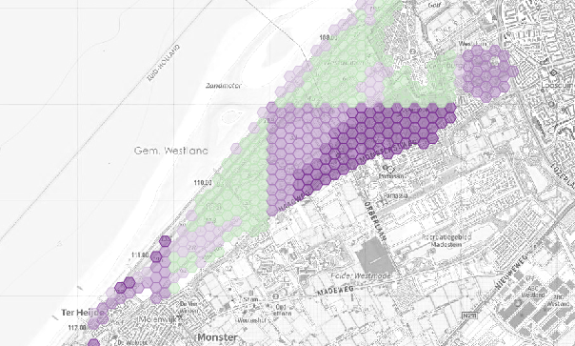
Task: Click the Polder Westmade label
Action: (x=361, y=275)
